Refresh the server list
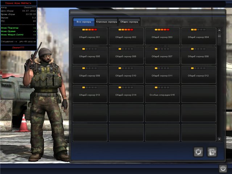Viewport: 232px width, 174px height. click(x=198, y=152)
